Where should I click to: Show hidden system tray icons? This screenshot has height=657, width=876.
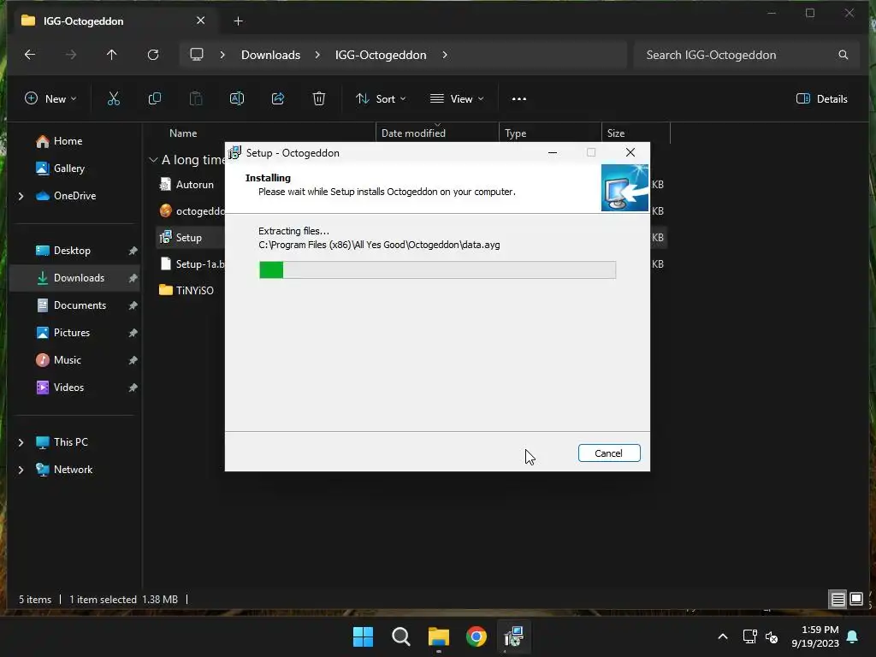tap(722, 636)
